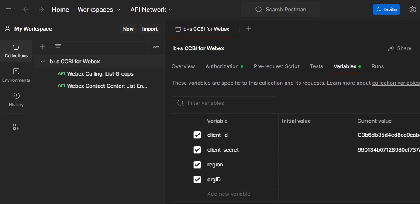Open a new tab with plus icon
This screenshot has width=420, height=204.
248,29
